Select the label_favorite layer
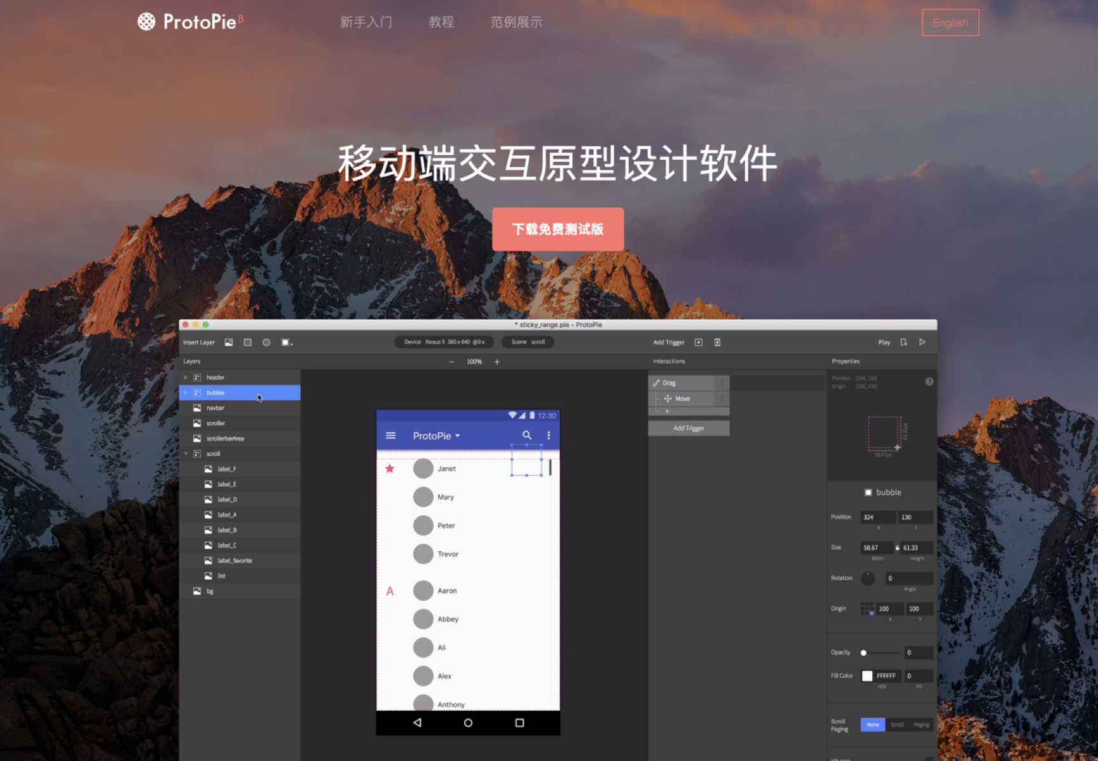Viewport: 1098px width, 761px height. pyautogui.click(x=240, y=561)
